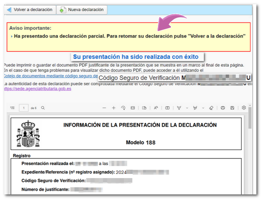Click the immersive reader book icon
The height and width of the screenshot is (199, 261).
tap(167, 108)
